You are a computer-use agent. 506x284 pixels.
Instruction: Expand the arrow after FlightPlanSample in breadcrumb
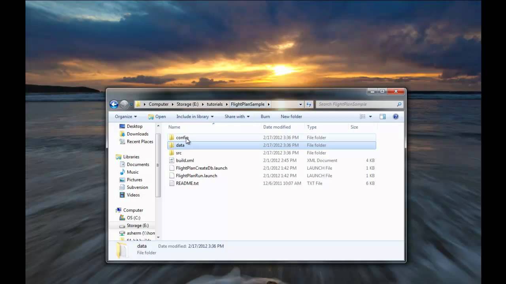(x=269, y=104)
